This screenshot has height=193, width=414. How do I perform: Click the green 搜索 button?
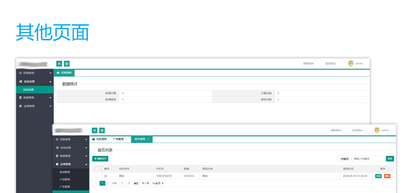(390, 159)
